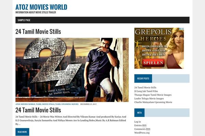Open the ATOZ-MOVIES-WORLD category link
The image size is (205, 136).
click(25, 104)
